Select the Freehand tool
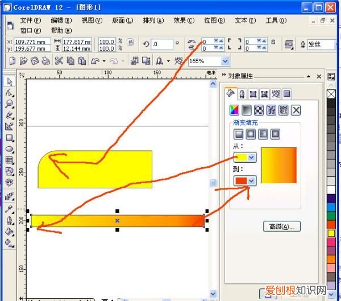 pyautogui.click(x=9, y=115)
